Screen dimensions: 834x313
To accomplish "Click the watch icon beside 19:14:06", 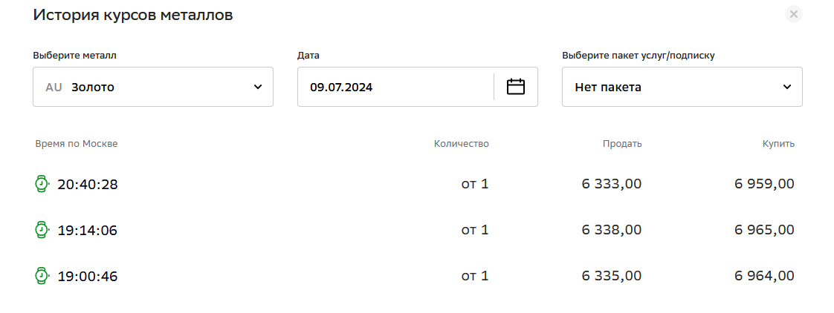I will coord(42,230).
